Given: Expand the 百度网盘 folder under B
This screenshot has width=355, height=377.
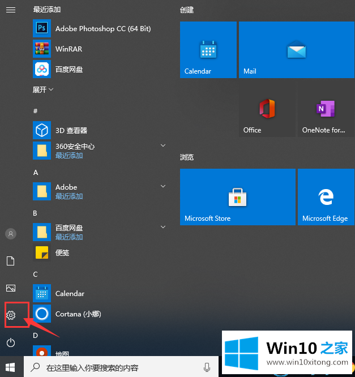Looking at the screenshot, I should point(162,228).
